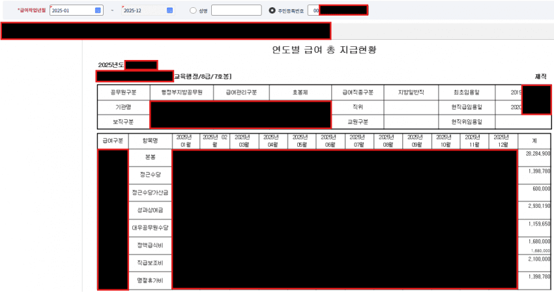Click the 주민등록번호 input field
The height and width of the screenshot is (292, 554).
pos(338,10)
